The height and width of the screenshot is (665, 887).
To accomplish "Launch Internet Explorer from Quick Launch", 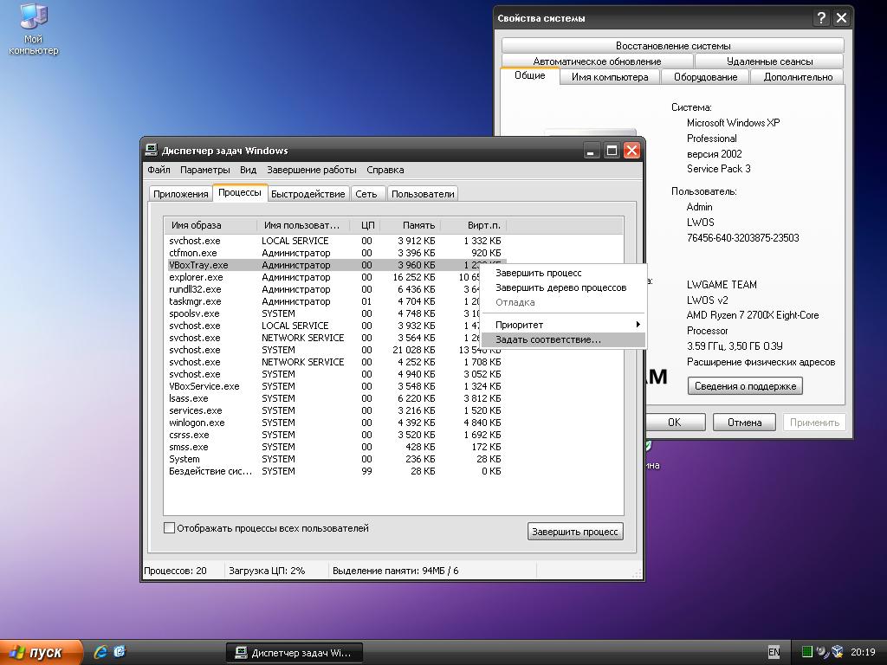I will point(100,652).
